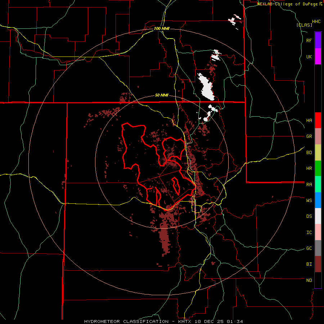Viewport: 324px width, 324px height.
Task: Click the 100 NMI range ring label
Action: pos(162,28)
